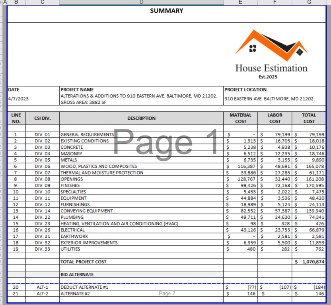Viewport: 331px width, 305px height.
Task: Click the column F header
Action: (275, 2)
